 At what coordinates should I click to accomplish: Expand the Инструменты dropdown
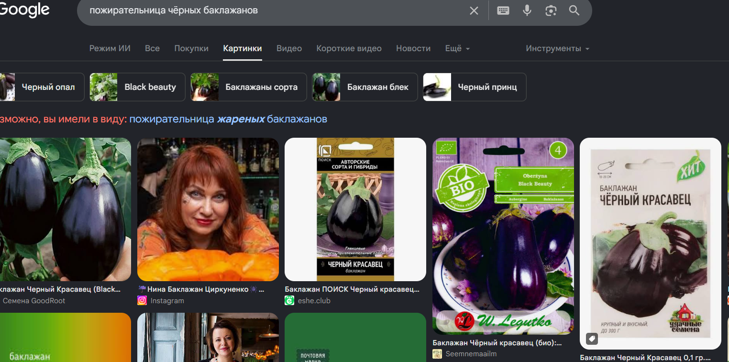pos(557,48)
